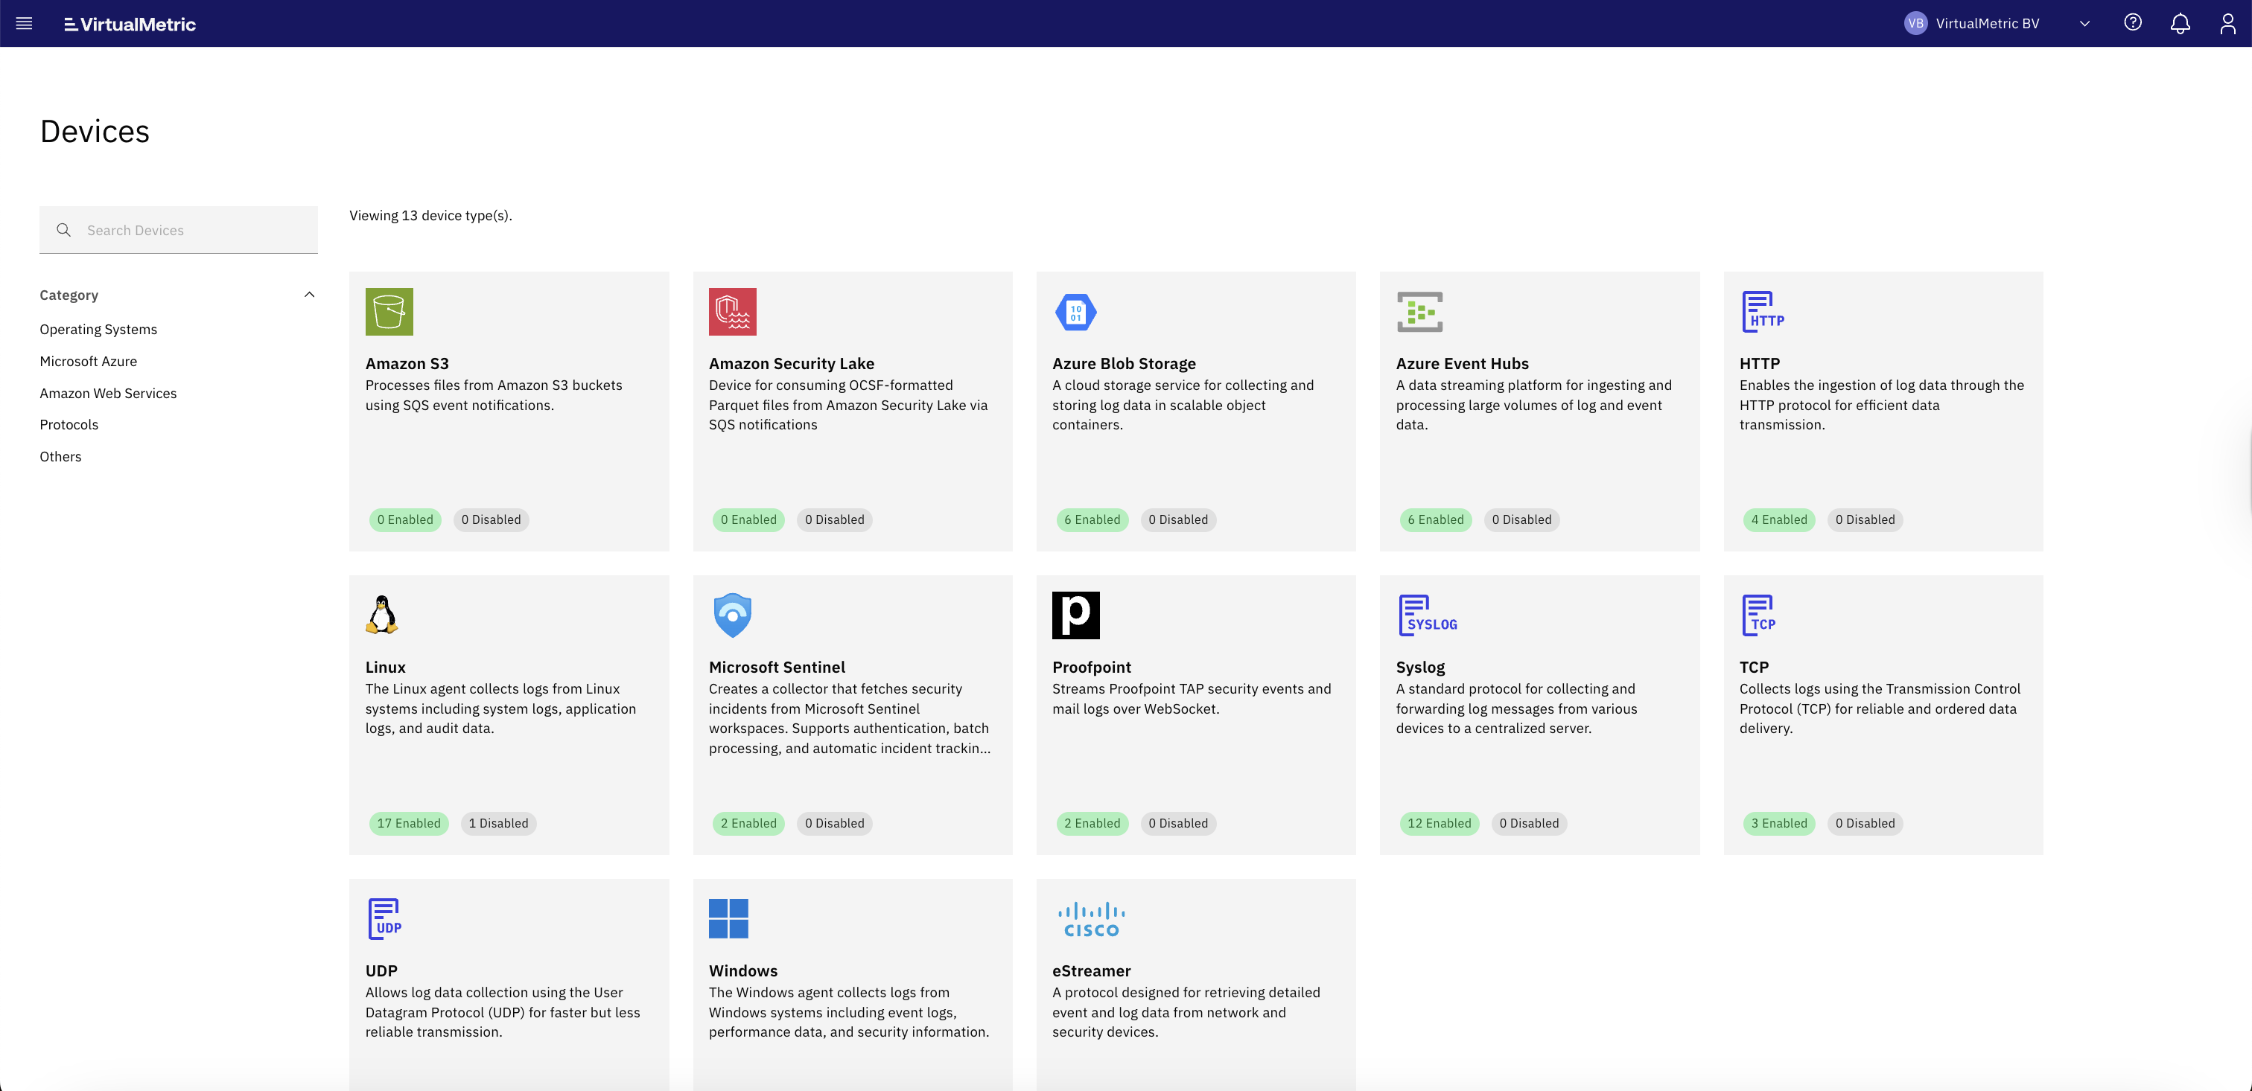Click the Syslog device icon
This screenshot has width=2252, height=1091.
point(1426,614)
